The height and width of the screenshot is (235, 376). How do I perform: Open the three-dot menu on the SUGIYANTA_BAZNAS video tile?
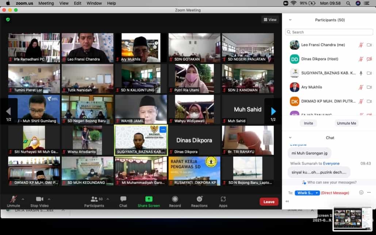point(163,130)
